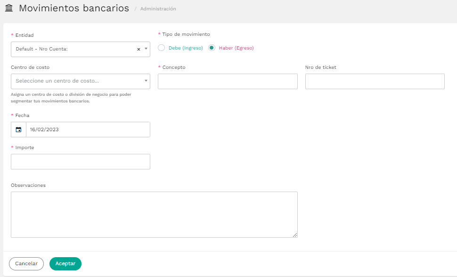Viewport: 457px width, 277px height.
Task: Click the Importe label
Action: (25, 147)
